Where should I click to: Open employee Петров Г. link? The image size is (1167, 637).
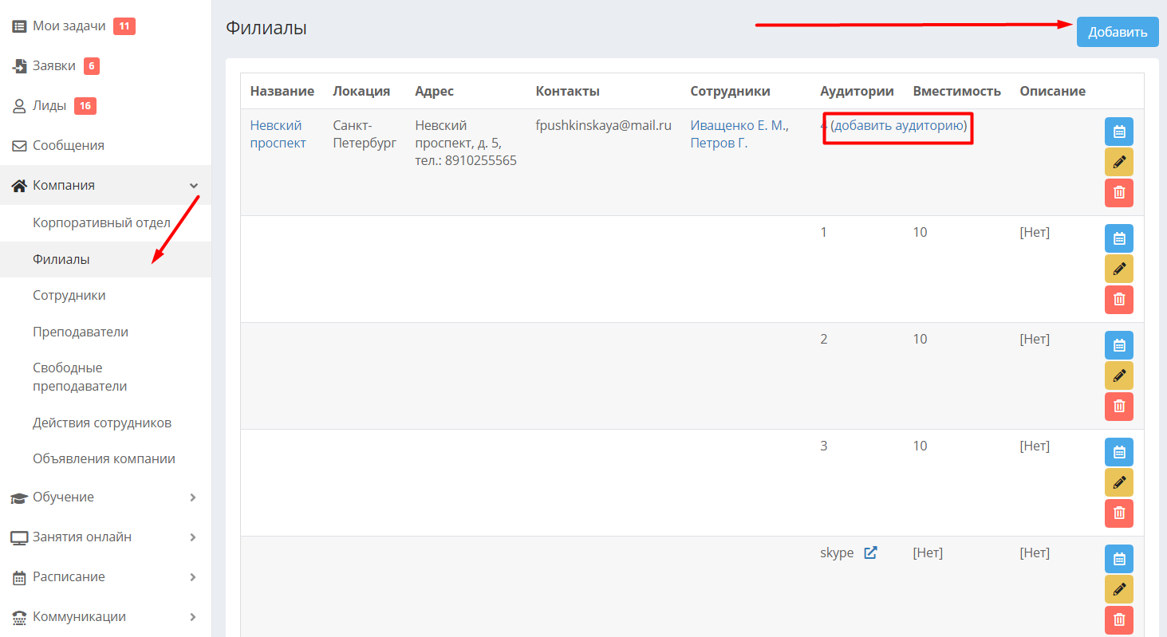pos(719,144)
